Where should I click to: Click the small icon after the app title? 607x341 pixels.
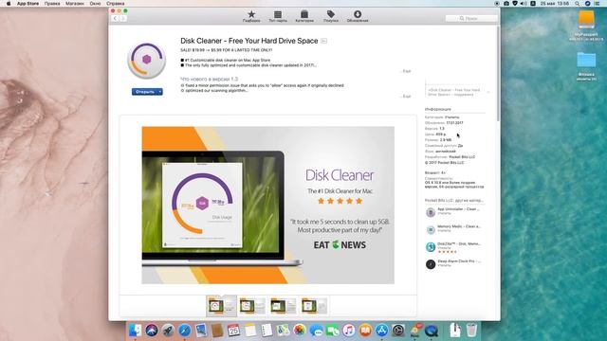pyautogui.click(x=324, y=41)
